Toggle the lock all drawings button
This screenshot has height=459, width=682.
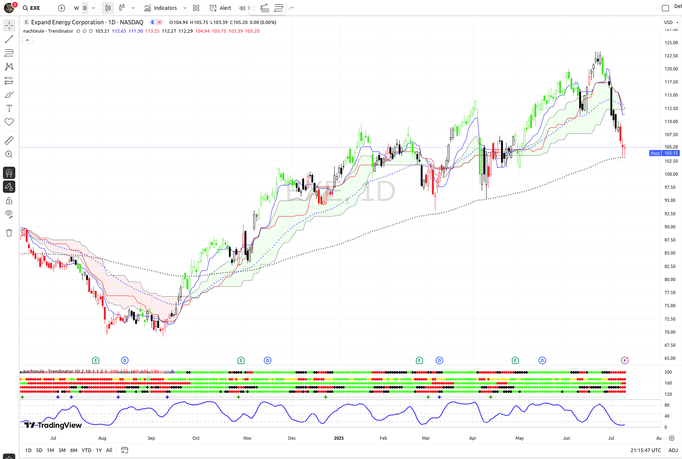tap(9, 201)
